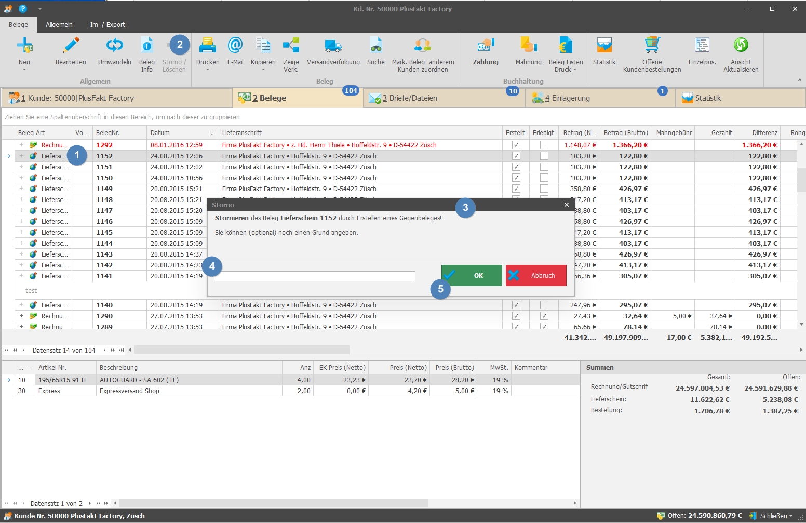
Task: Open the Schließen dropdown arrow
Action: click(x=791, y=516)
